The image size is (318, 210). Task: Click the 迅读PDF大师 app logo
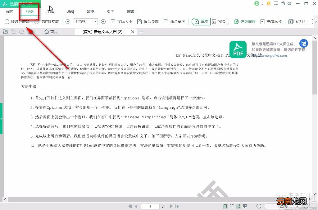click(x=5, y=4)
